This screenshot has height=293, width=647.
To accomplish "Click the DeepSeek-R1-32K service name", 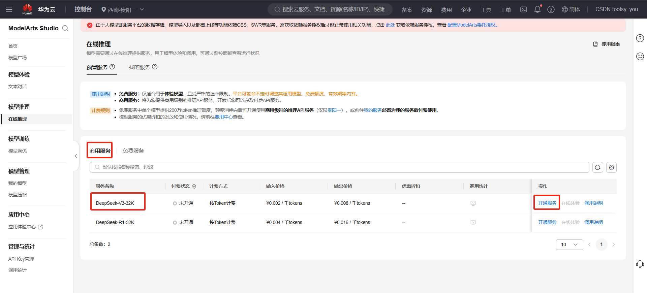I will click(115, 222).
